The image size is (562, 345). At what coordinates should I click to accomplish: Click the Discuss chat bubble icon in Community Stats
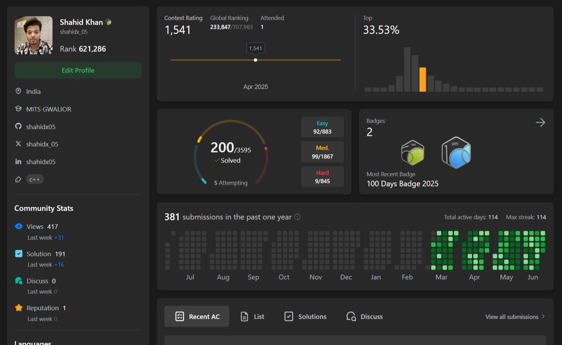[19, 280]
